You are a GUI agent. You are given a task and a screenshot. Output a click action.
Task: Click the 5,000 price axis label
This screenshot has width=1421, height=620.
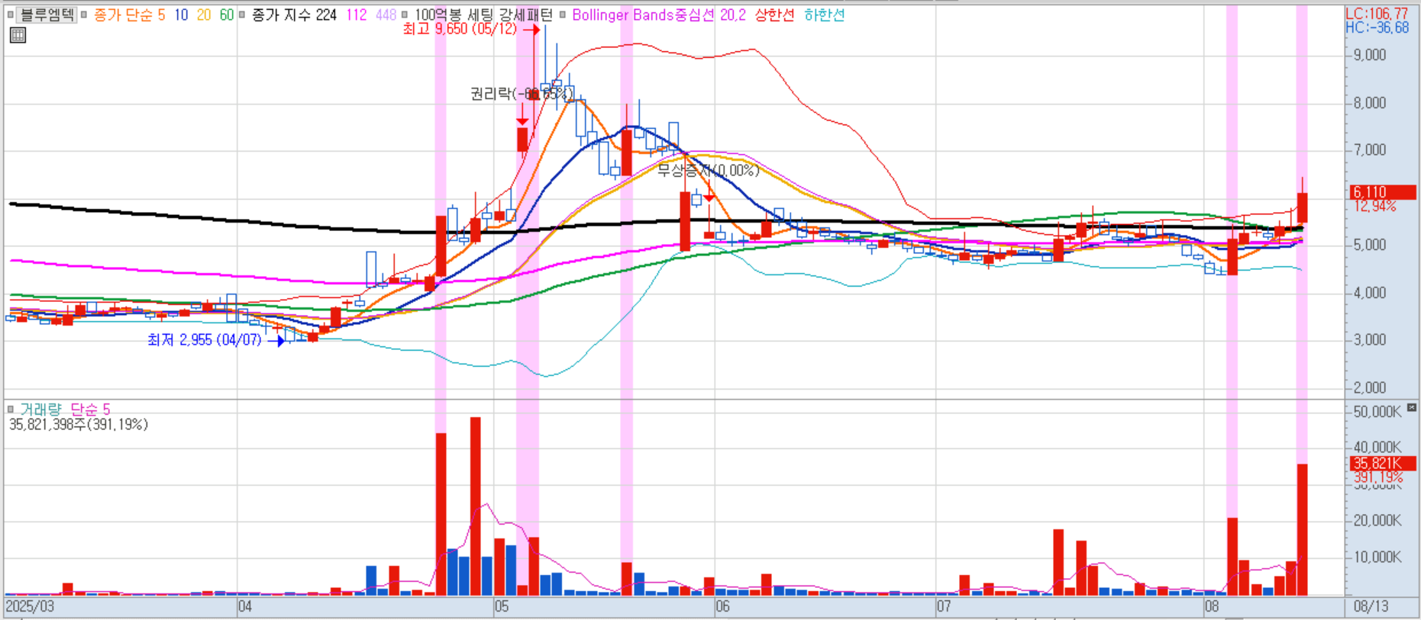1369,246
